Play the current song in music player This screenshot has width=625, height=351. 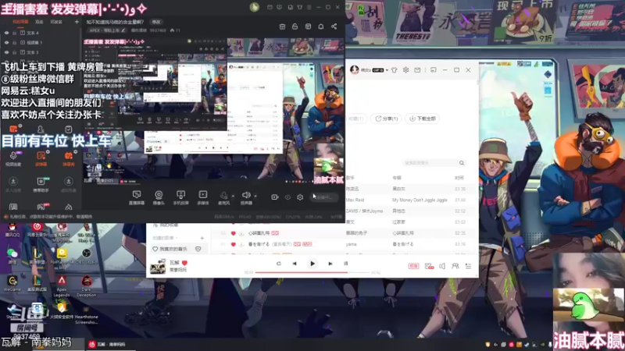[312, 264]
